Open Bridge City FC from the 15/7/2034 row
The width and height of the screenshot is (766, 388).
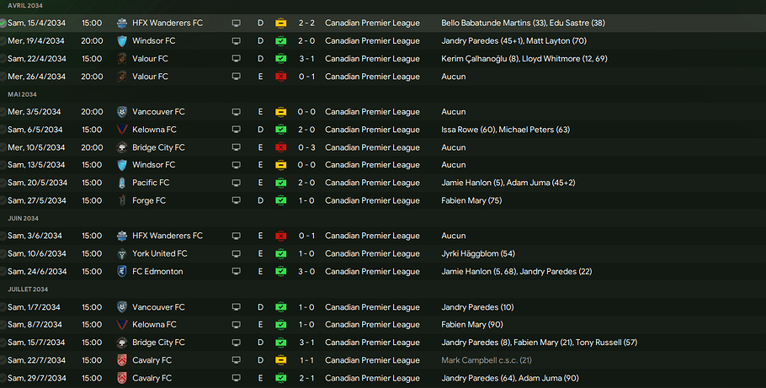coord(158,343)
